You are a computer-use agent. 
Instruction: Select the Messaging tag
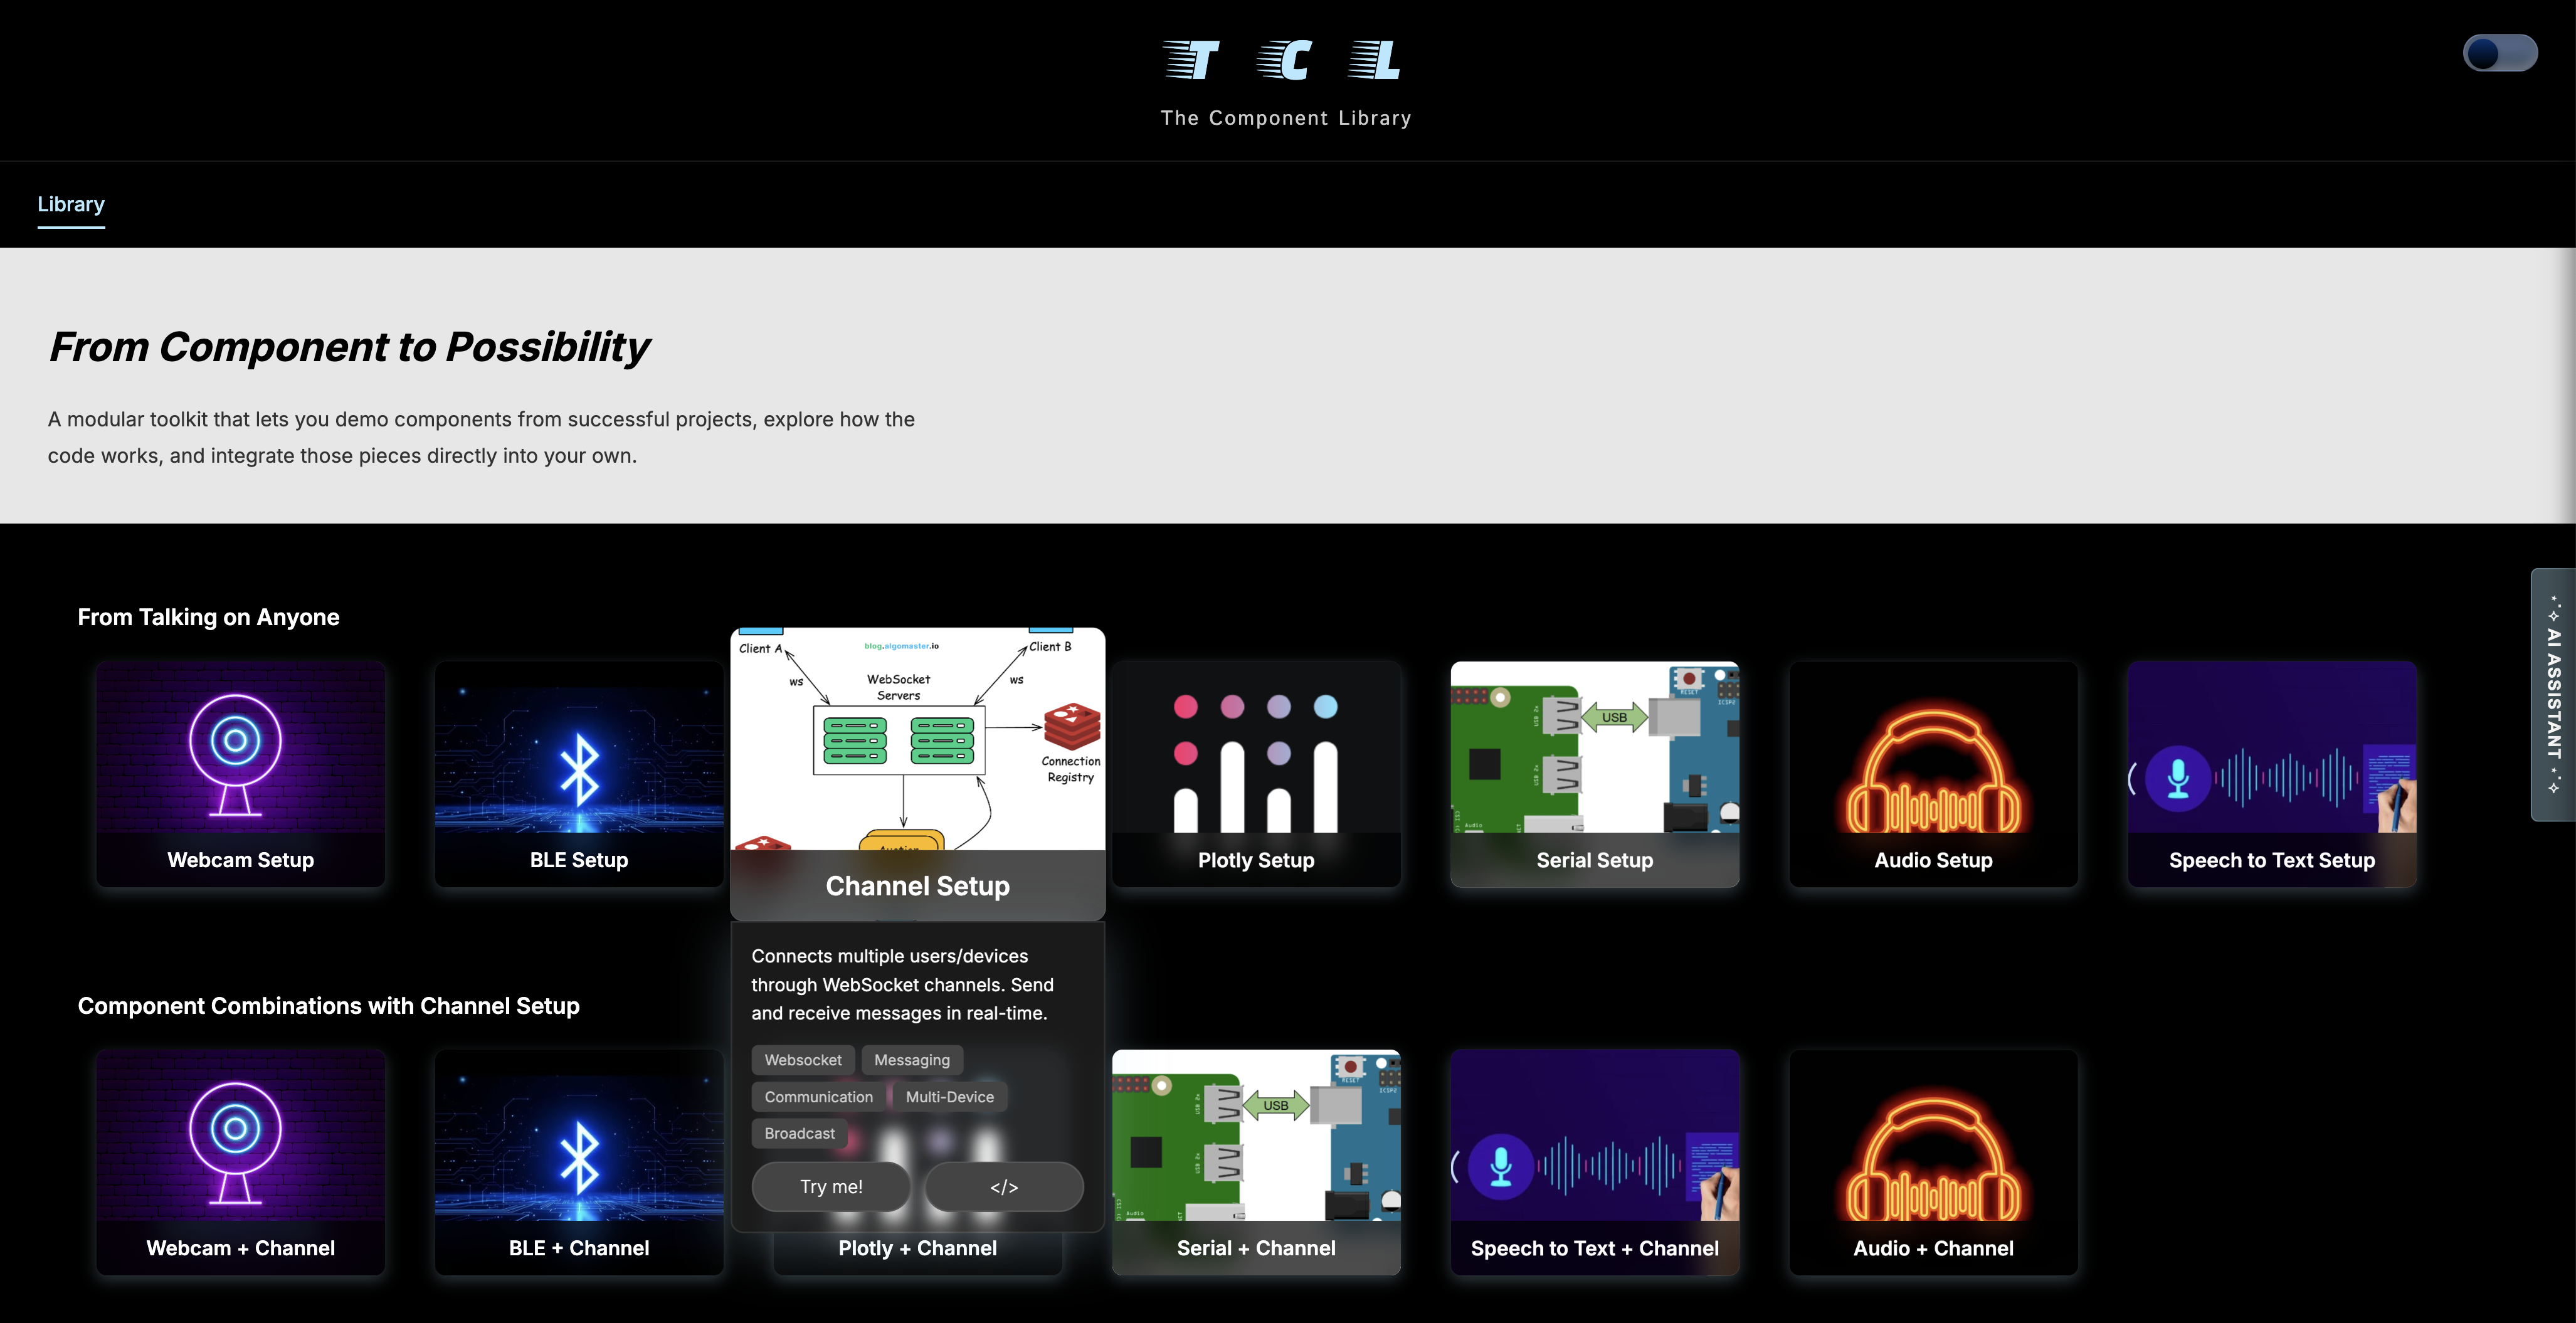(912, 1060)
